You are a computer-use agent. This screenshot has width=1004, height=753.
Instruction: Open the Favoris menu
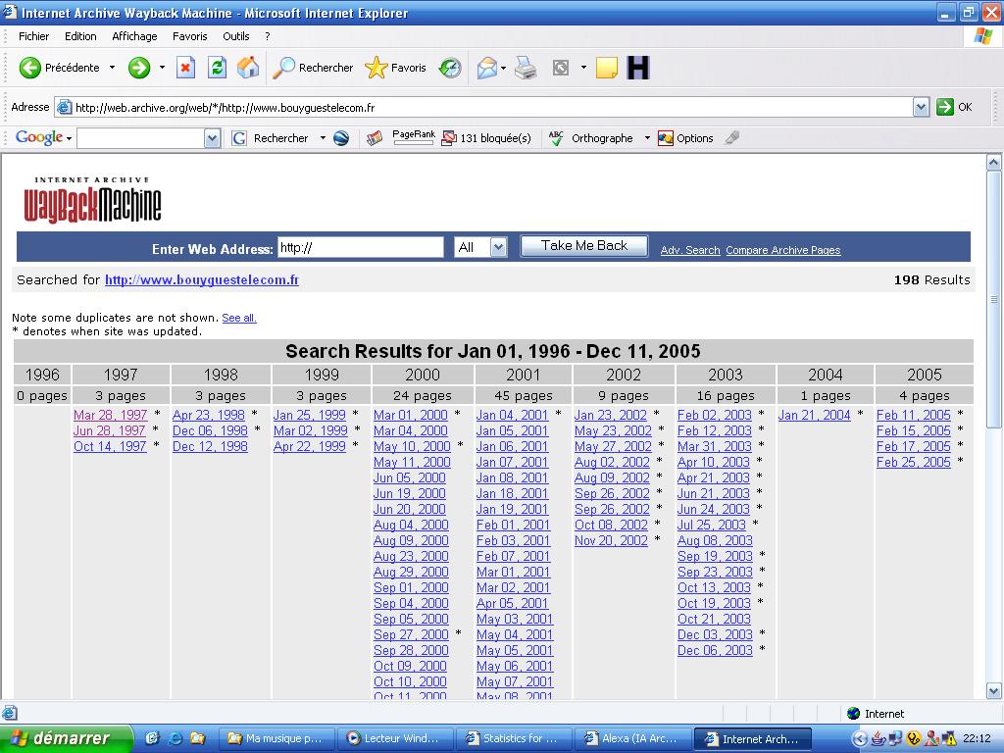point(189,36)
